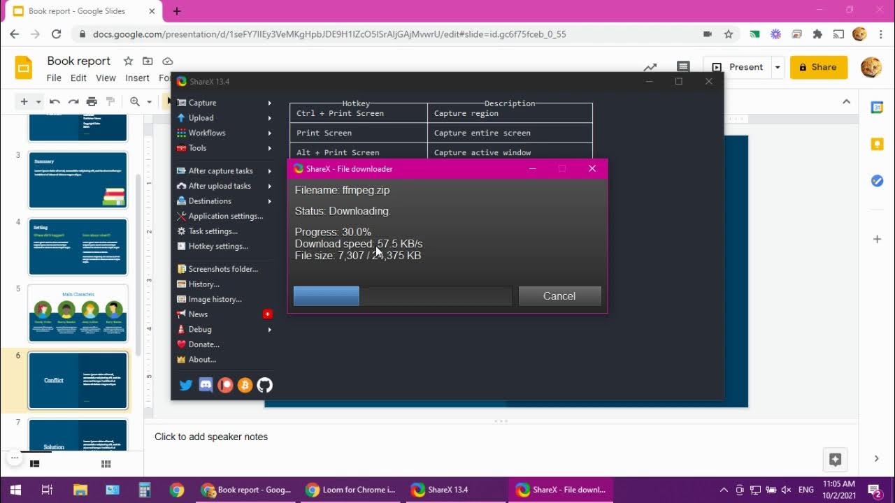Select the Main Characters slide thumbnail
The height and width of the screenshot is (503, 895).
pyautogui.click(x=78, y=314)
